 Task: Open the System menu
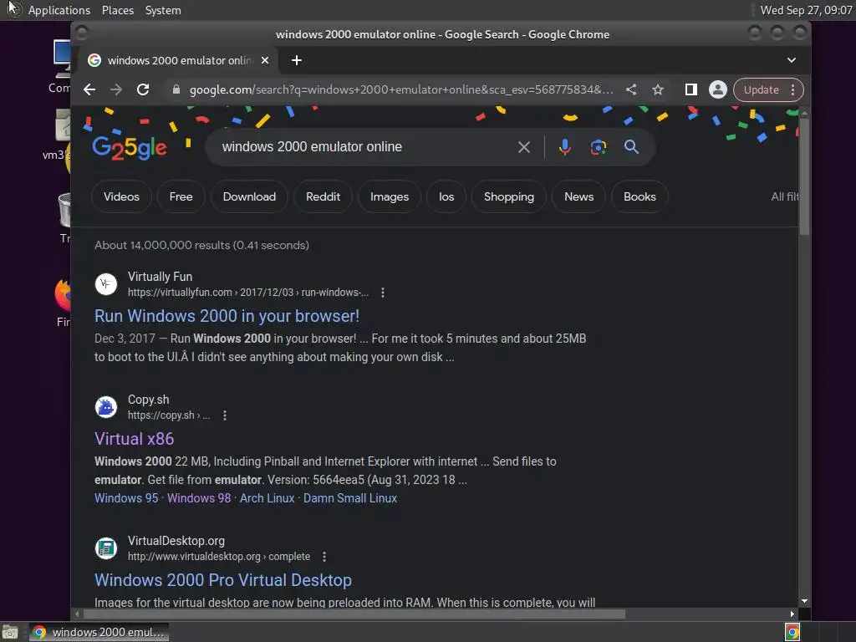coord(163,10)
